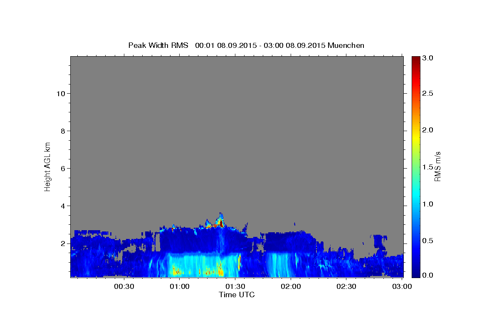The image size is (499, 333).
Task: Click the colorbar value 2.5
Action: coord(427,94)
